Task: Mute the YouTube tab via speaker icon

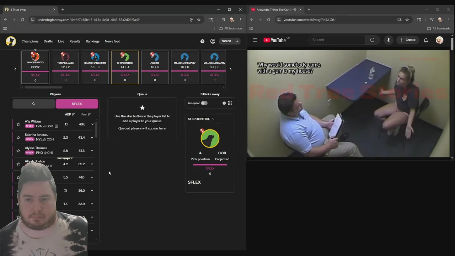Action: [295, 10]
